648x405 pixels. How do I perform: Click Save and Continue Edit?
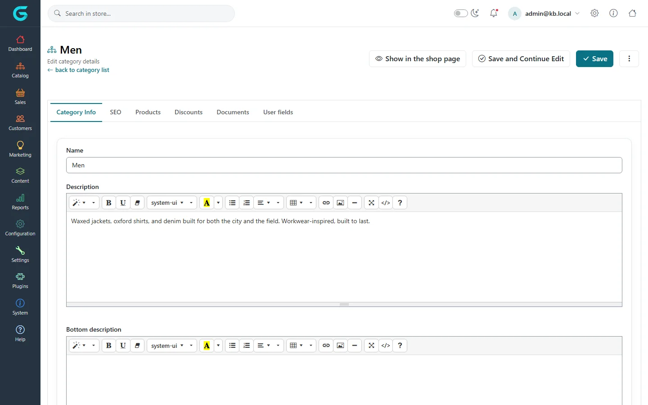coord(521,58)
